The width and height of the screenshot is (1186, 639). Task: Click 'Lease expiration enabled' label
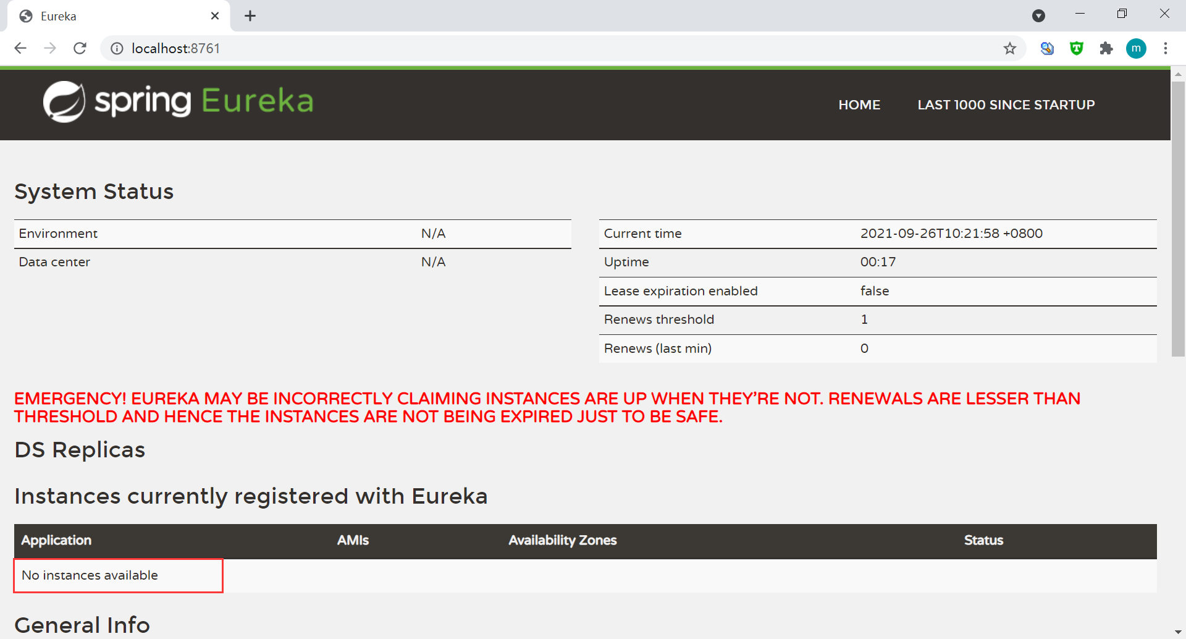681,291
